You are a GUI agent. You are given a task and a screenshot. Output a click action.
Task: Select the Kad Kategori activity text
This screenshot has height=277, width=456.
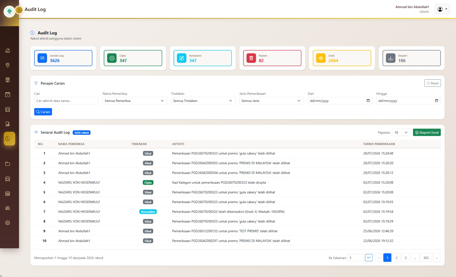coord(219,183)
